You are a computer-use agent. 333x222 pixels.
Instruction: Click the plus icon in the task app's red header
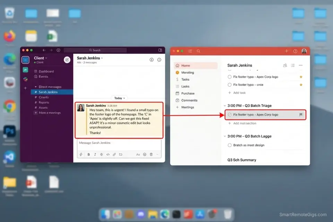(287, 51)
